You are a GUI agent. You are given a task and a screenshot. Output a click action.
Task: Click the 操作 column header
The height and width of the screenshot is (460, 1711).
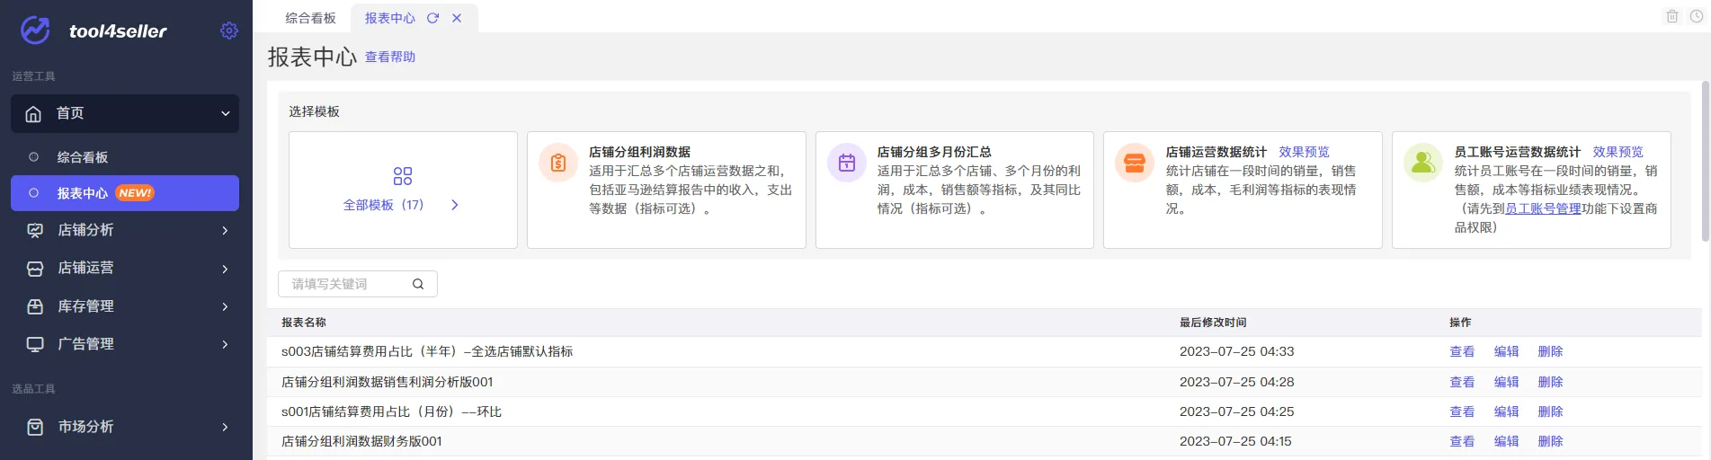pos(1460,323)
